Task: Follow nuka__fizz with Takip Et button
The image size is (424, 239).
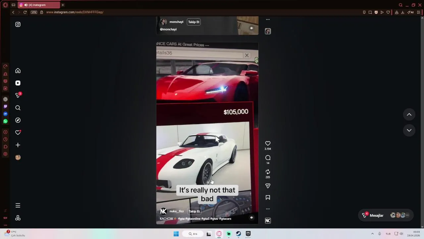Action: point(194,211)
